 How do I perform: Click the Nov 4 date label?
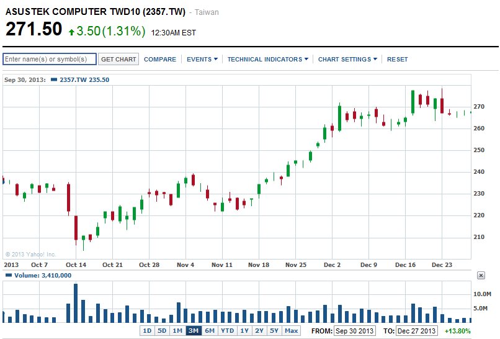tap(185, 264)
